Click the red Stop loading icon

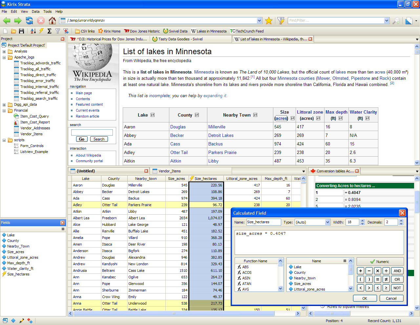pyautogui.click(x=41, y=21)
